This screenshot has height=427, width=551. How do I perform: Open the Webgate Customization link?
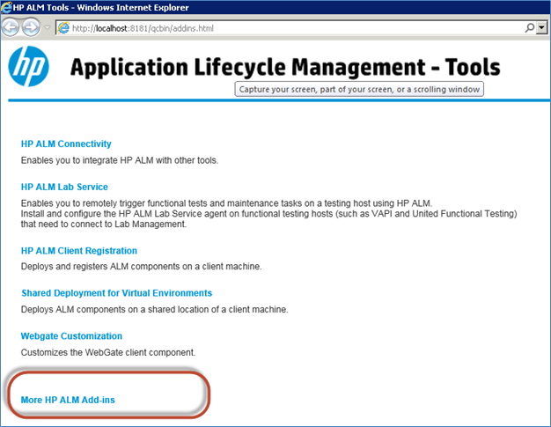[71, 335]
